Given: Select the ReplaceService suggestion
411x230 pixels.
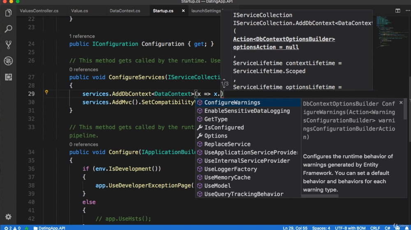Looking at the screenshot, I should [248, 144].
